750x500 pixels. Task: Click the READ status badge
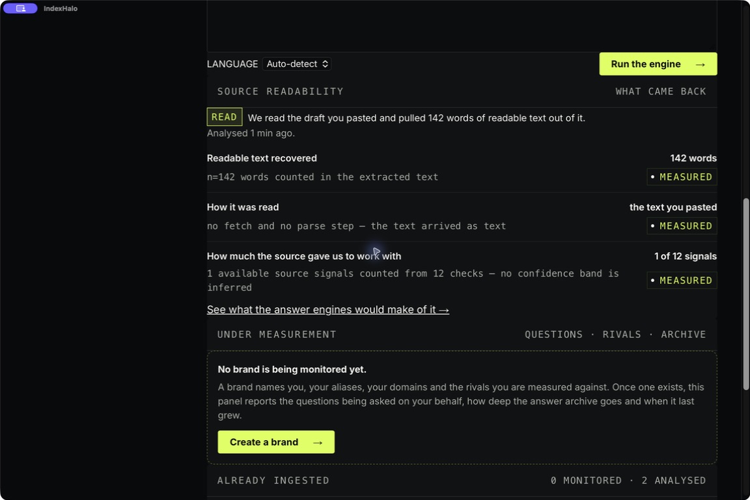[x=225, y=117]
